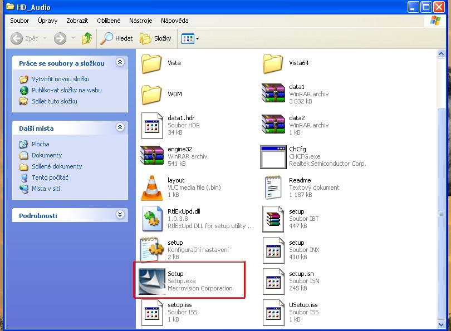Toggle the Složky folders pane button
451x331 pixels.
pyautogui.click(x=155, y=38)
